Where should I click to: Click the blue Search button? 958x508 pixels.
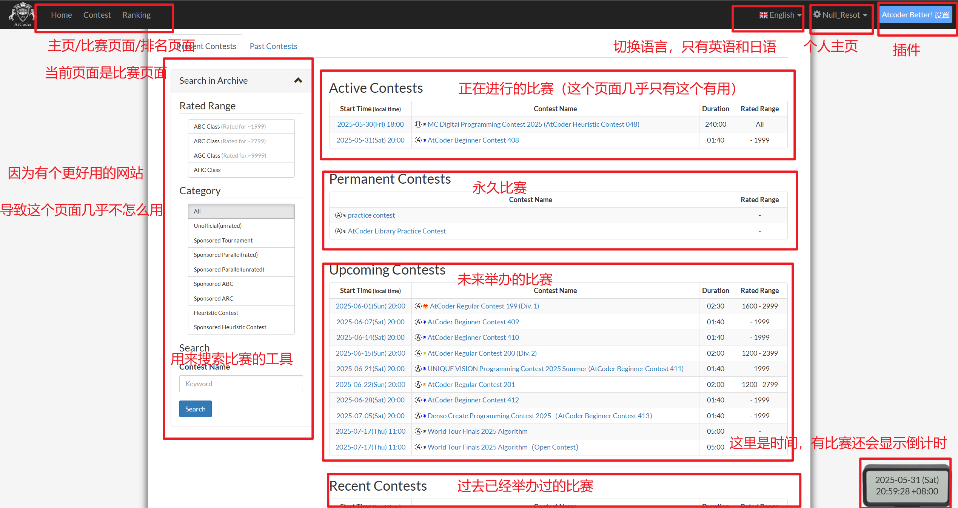pos(195,409)
